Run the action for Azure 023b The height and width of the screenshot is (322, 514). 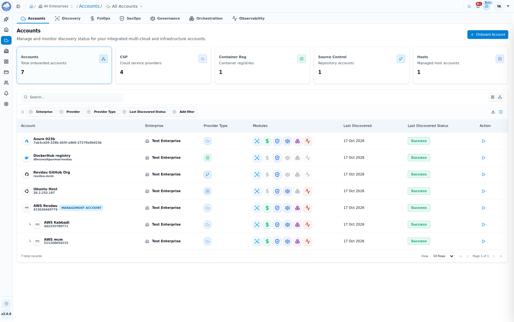click(483, 141)
